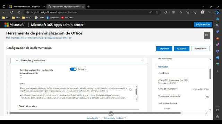The image size is (222, 124).
Task: Click summary panel scroll down arrow
Action: pyautogui.click(x=210, y=110)
